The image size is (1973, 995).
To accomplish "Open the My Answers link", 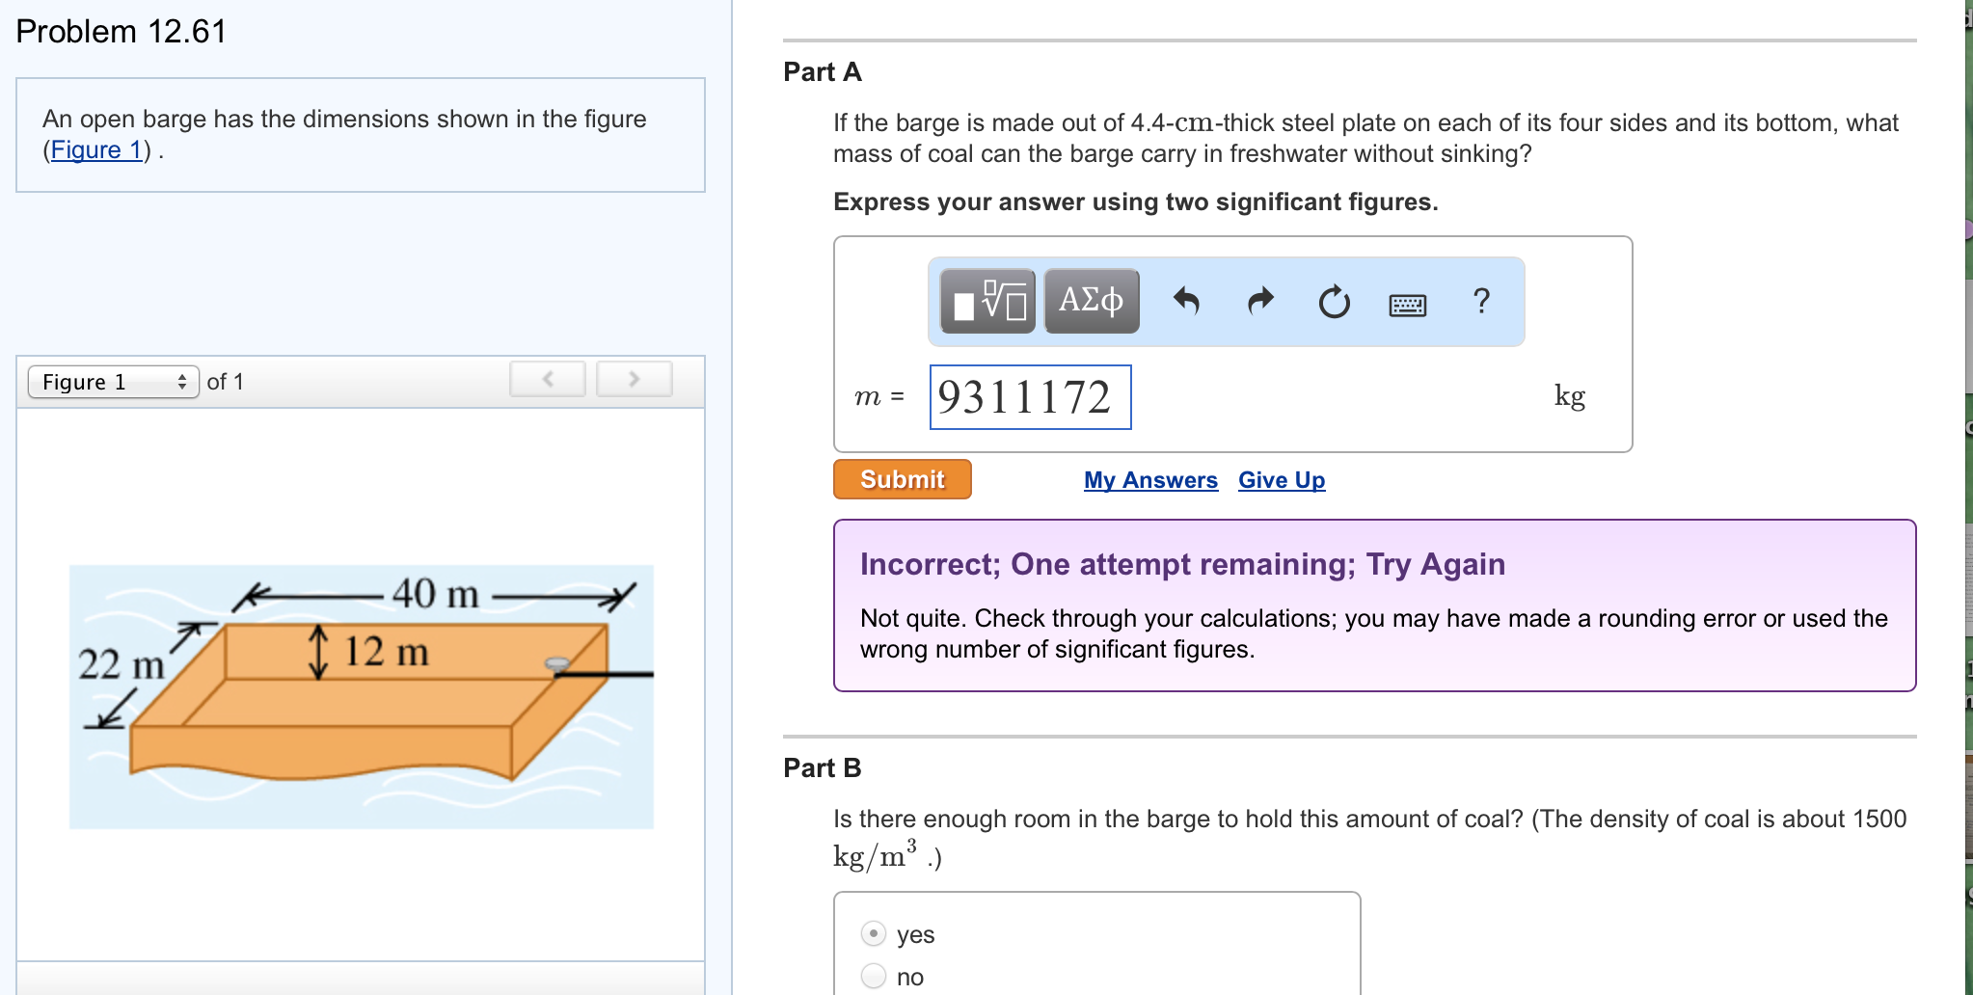I will coord(1150,479).
